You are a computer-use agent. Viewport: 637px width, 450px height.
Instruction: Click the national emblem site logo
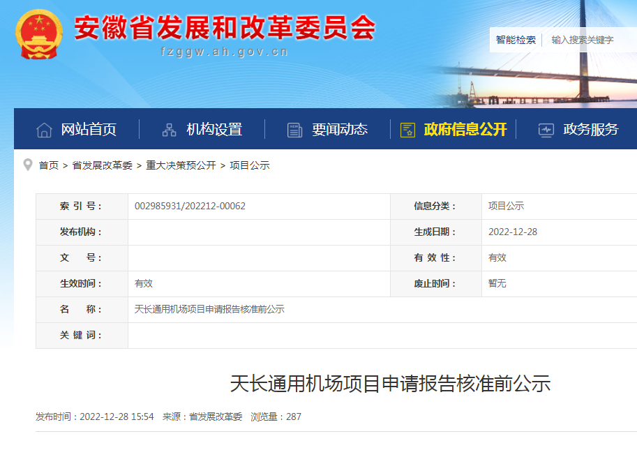(38, 31)
